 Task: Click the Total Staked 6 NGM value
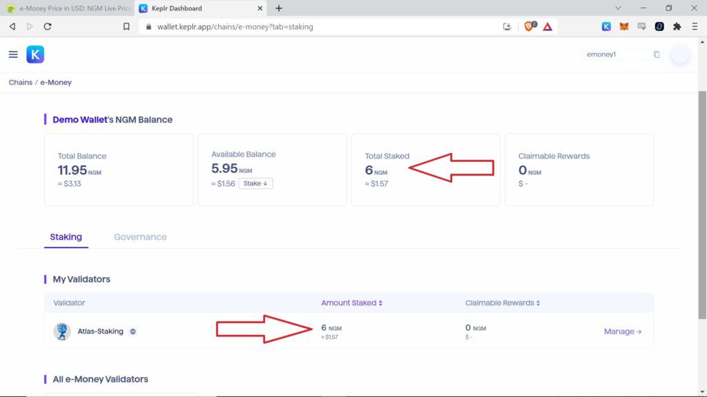coord(376,170)
